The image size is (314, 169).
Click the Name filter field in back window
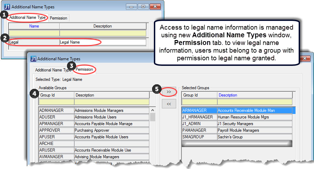[34, 33]
